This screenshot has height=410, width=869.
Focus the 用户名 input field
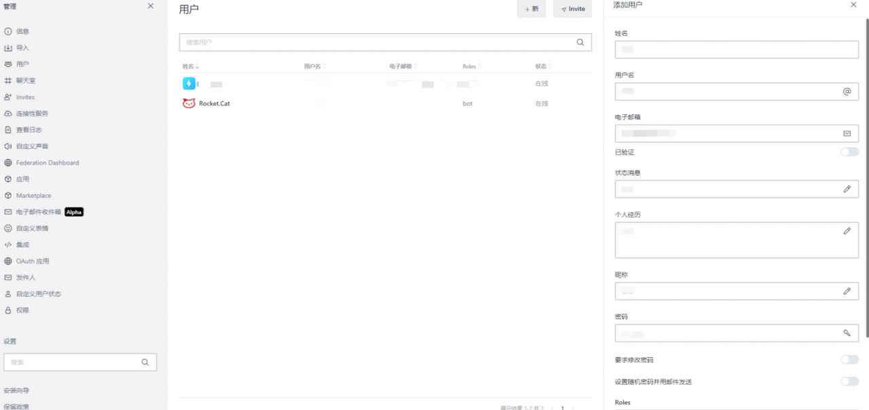[x=737, y=91]
